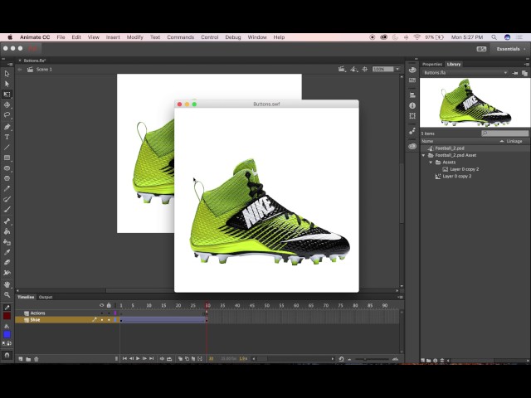Select the Lasso tool
The image size is (531, 398).
pyautogui.click(x=7, y=115)
